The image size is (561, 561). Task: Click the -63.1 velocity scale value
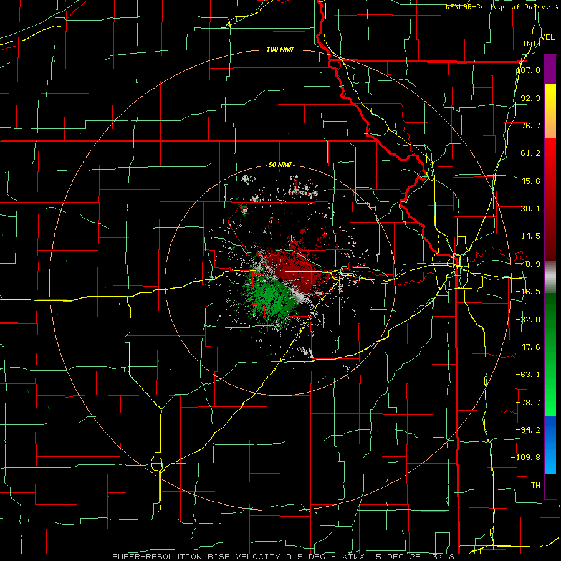click(529, 375)
